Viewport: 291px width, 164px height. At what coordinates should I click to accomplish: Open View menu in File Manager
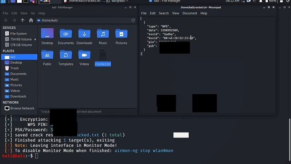(24, 13)
